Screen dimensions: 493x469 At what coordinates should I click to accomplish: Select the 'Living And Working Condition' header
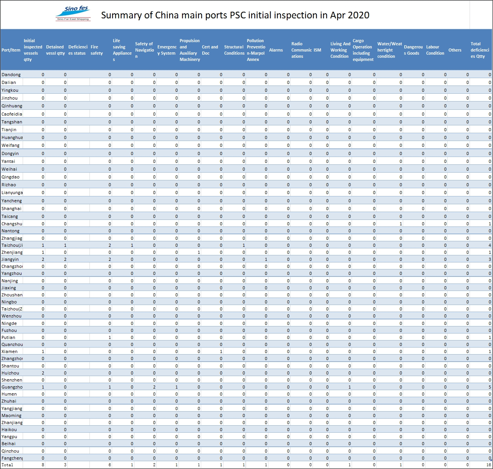(340, 50)
